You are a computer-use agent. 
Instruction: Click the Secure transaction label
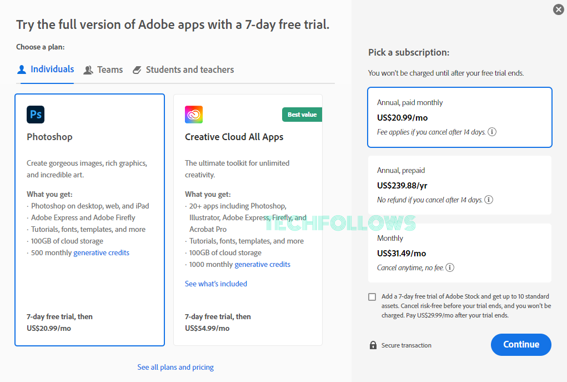[406, 345]
